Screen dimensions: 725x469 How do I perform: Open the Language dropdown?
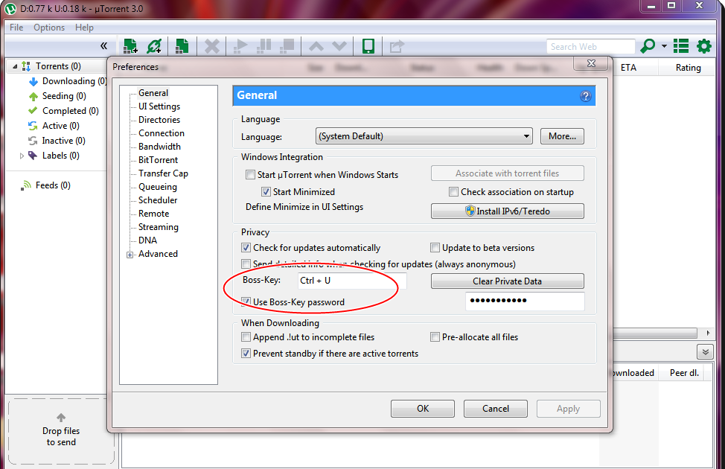tap(424, 136)
